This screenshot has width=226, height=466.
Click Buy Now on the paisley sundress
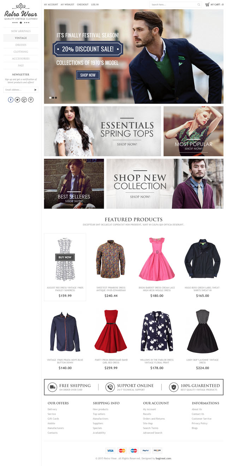[65, 257]
